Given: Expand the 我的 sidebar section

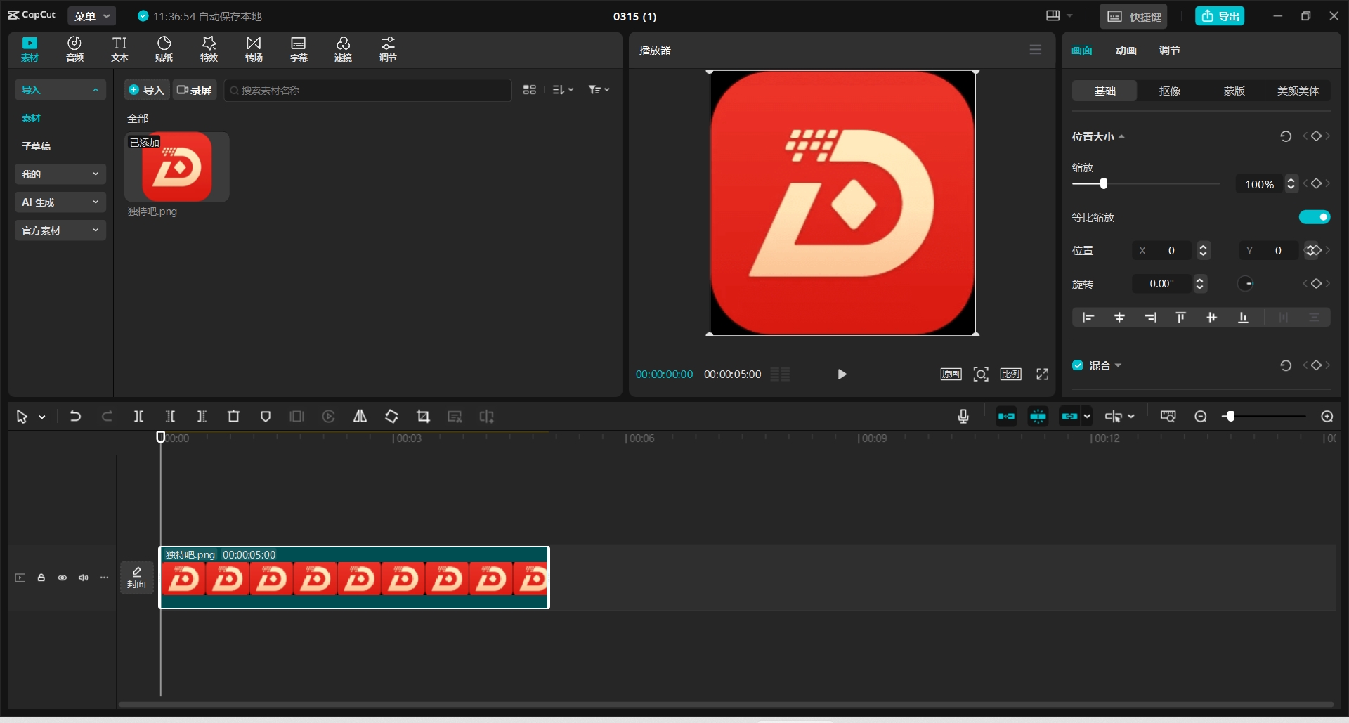Looking at the screenshot, I should (x=60, y=174).
